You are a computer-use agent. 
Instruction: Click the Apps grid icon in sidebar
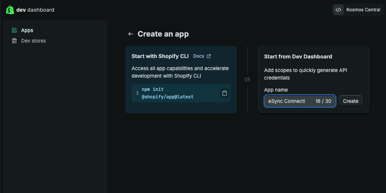pos(14,30)
